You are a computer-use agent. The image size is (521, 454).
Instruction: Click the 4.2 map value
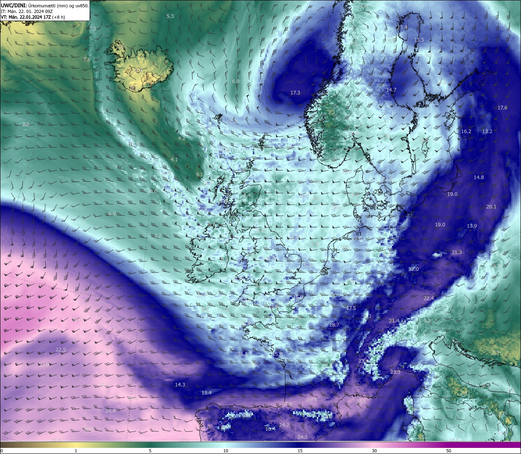[x=182, y=138]
